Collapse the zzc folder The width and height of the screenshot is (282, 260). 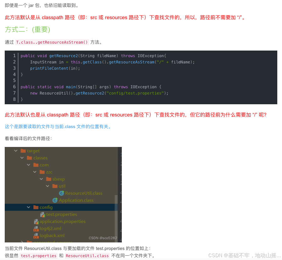[x=35, y=172]
